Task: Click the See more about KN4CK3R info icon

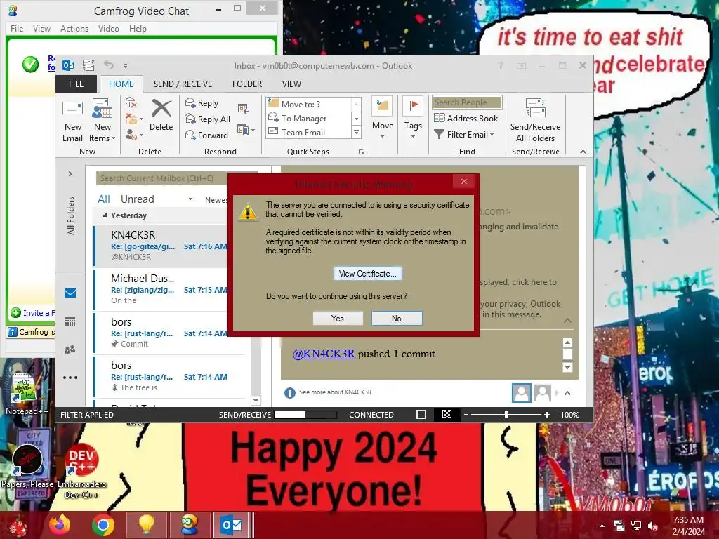Action: [x=289, y=393]
